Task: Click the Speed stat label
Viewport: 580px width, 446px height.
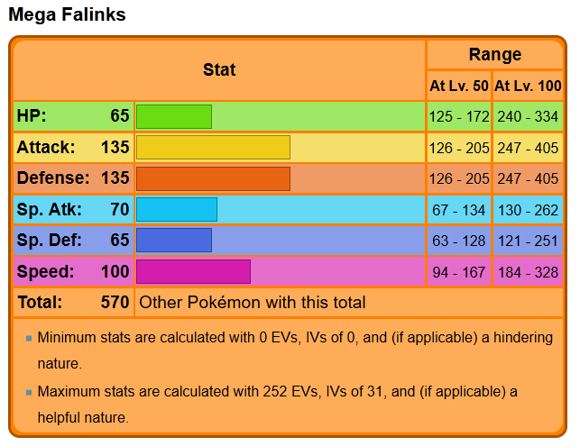Action: [x=45, y=271]
